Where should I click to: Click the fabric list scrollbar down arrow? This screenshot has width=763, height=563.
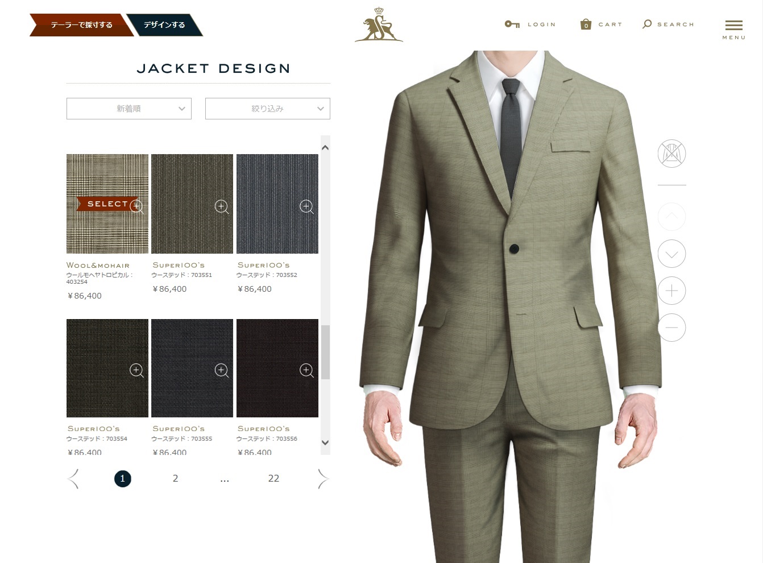click(x=325, y=442)
